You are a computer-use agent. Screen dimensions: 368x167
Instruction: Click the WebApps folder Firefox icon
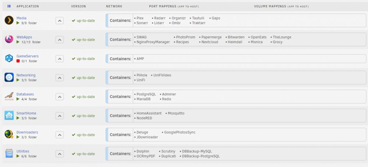pyautogui.click(x=9, y=39)
